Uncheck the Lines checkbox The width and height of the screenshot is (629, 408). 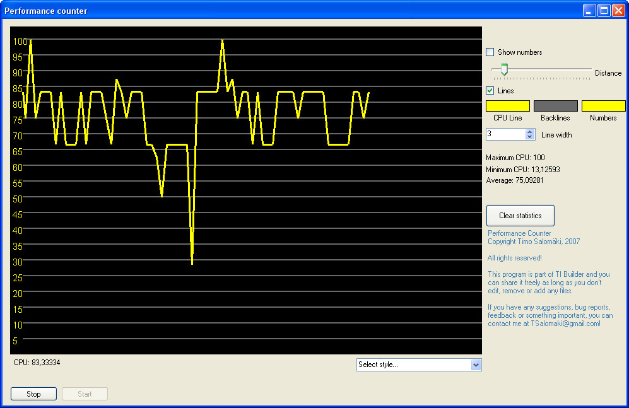490,91
